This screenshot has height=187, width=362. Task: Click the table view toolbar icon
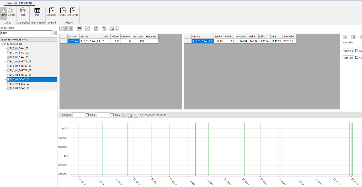[x=79, y=28]
